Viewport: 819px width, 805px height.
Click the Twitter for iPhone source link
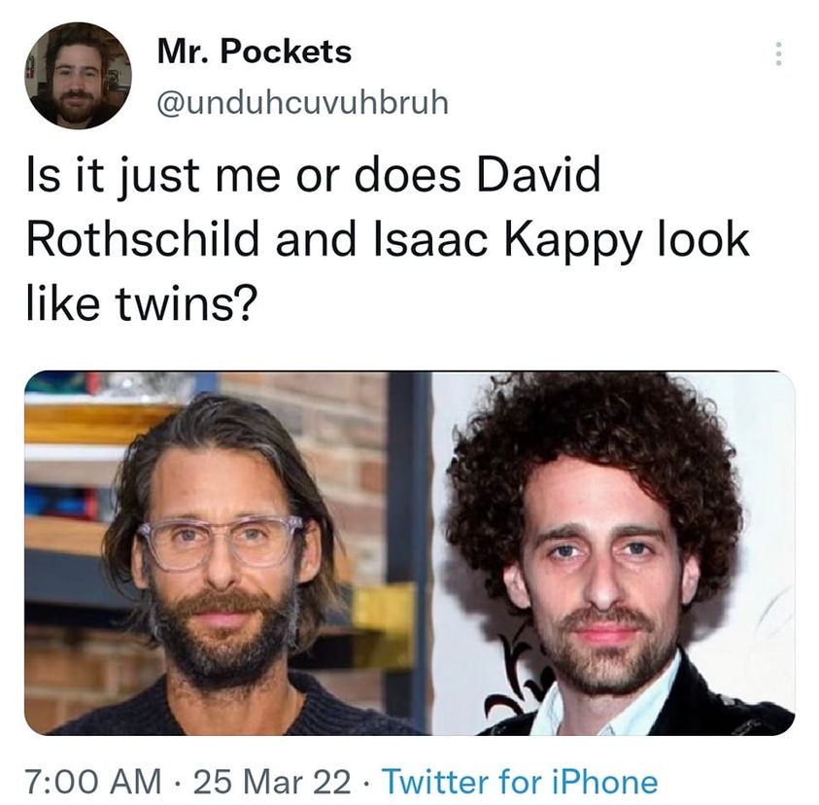(x=520, y=782)
